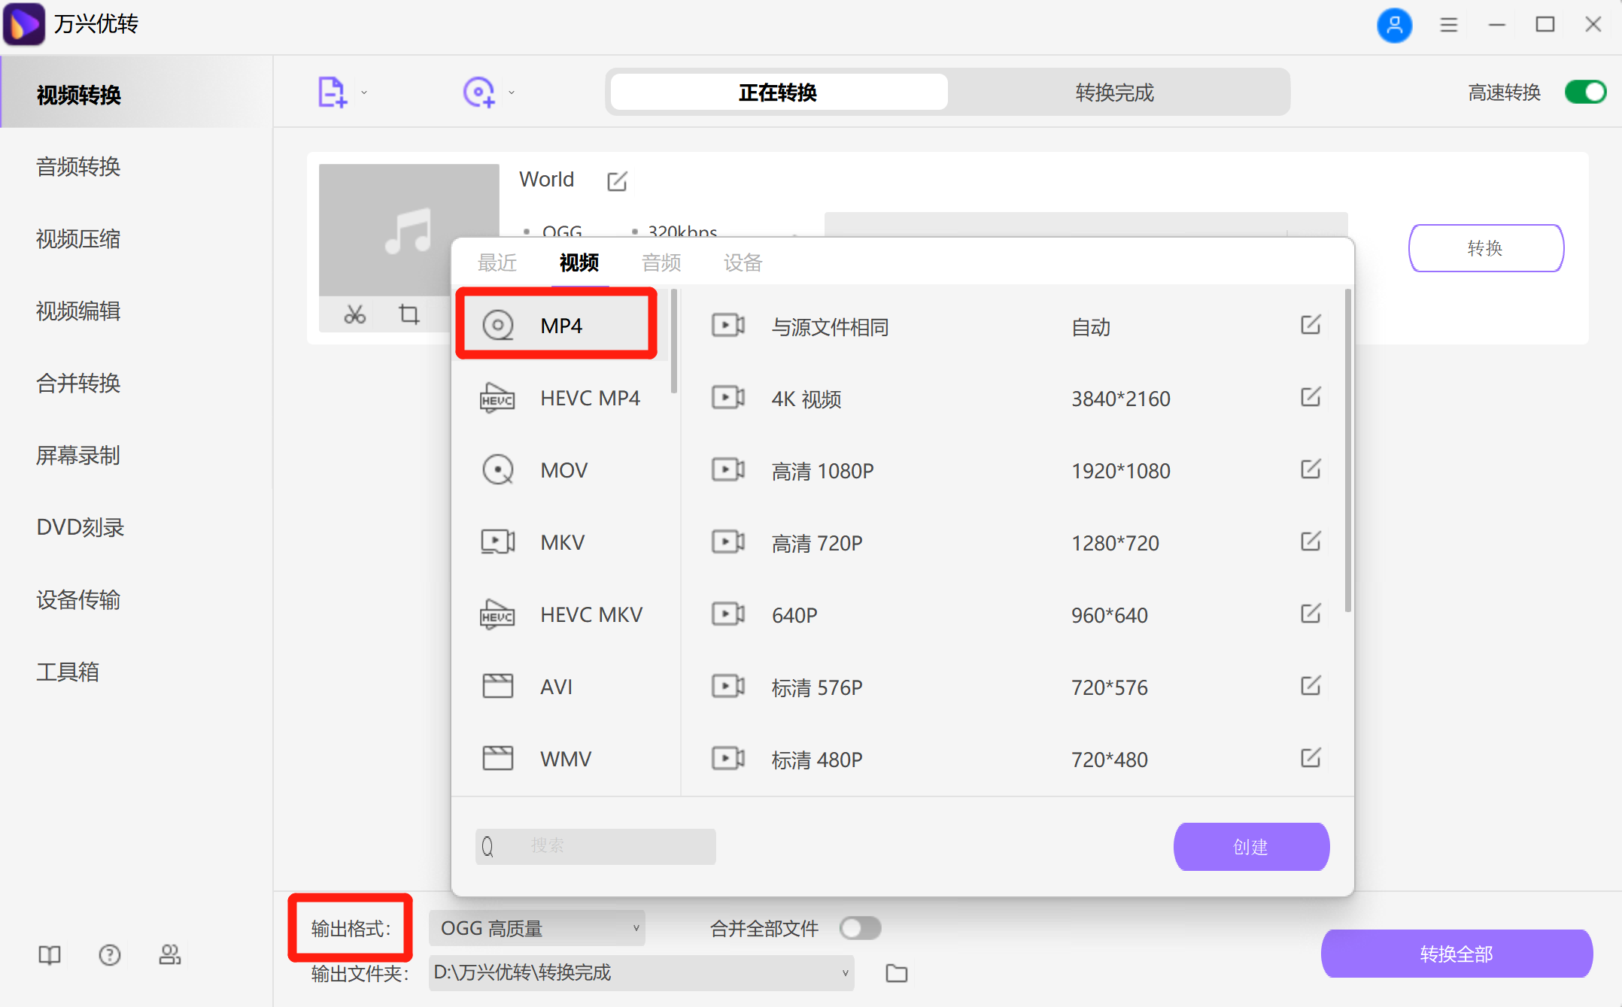The width and height of the screenshot is (1622, 1007).
Task: Open output folder icon
Action: (896, 973)
